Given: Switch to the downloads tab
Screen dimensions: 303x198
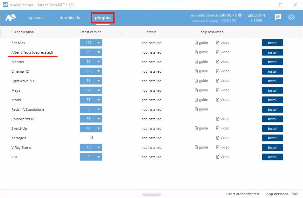Looking at the screenshot, I should [x=70, y=17].
